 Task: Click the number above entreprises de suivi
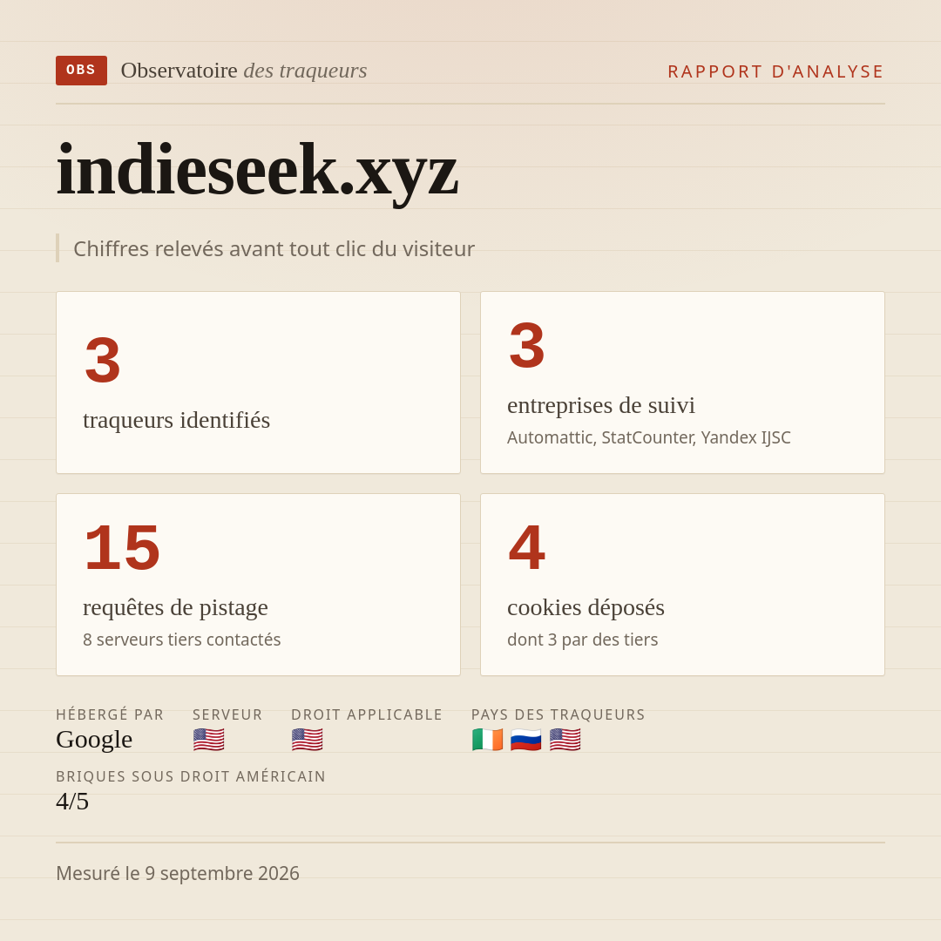[x=527, y=346]
